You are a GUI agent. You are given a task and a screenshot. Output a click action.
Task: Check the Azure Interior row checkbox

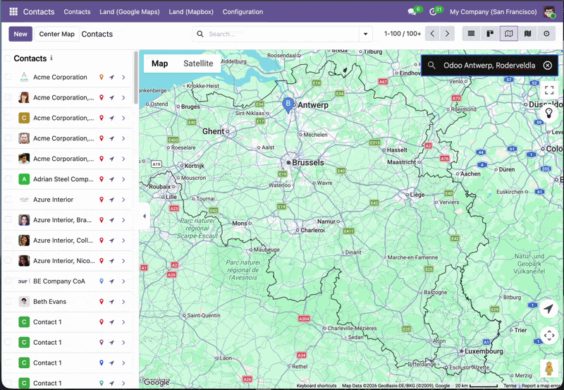coord(8,199)
